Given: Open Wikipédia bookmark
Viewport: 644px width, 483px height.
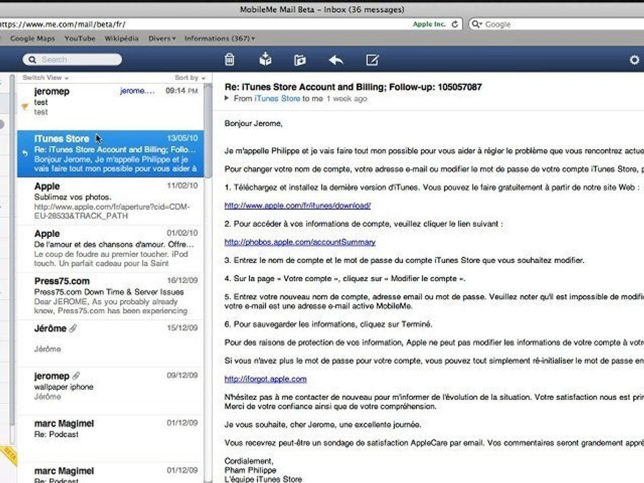Looking at the screenshot, I should point(121,38).
